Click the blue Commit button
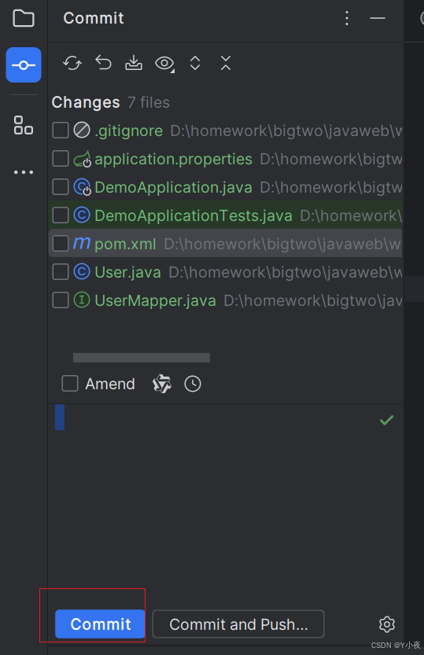424x655 pixels. click(x=100, y=624)
